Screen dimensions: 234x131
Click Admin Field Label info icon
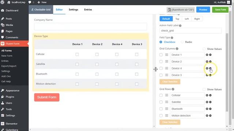tap(180, 25)
